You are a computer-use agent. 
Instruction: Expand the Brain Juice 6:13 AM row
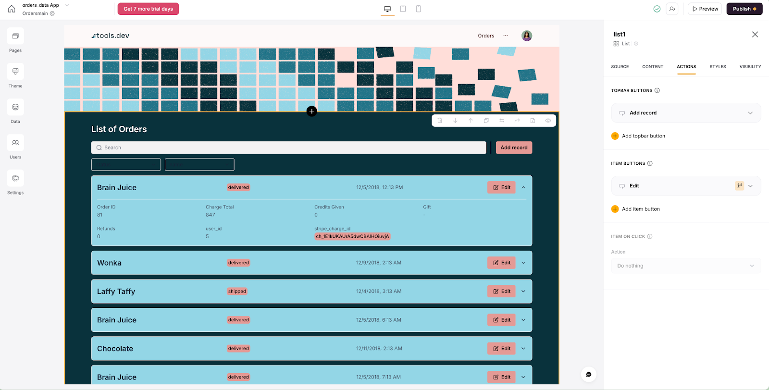click(523, 320)
